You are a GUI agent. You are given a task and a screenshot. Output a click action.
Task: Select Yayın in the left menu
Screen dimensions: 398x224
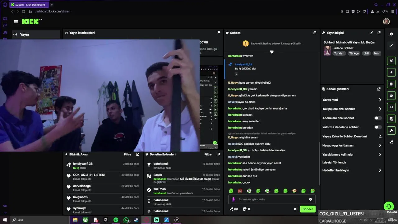point(36,35)
